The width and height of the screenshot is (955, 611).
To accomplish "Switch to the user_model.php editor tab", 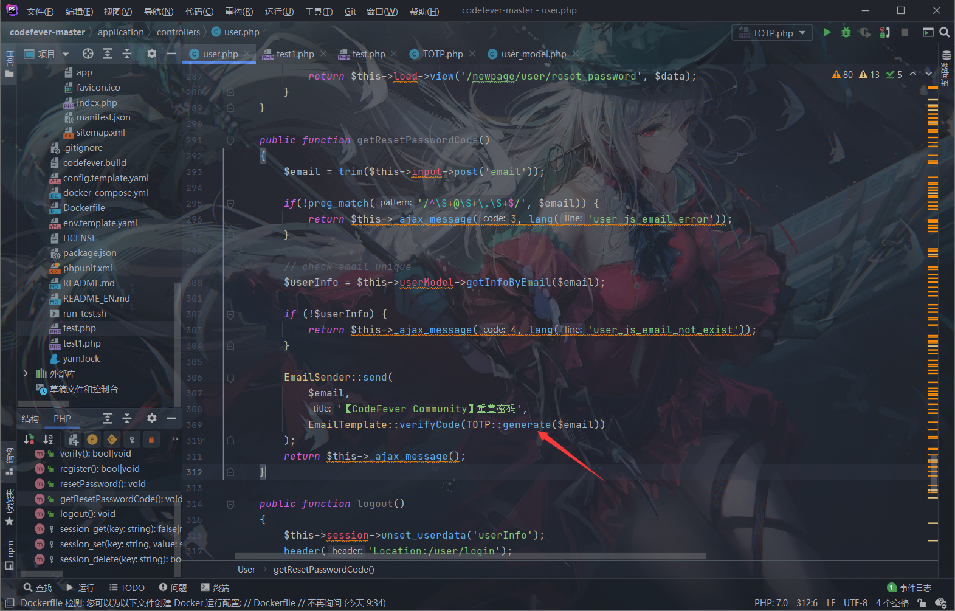I will coord(534,54).
